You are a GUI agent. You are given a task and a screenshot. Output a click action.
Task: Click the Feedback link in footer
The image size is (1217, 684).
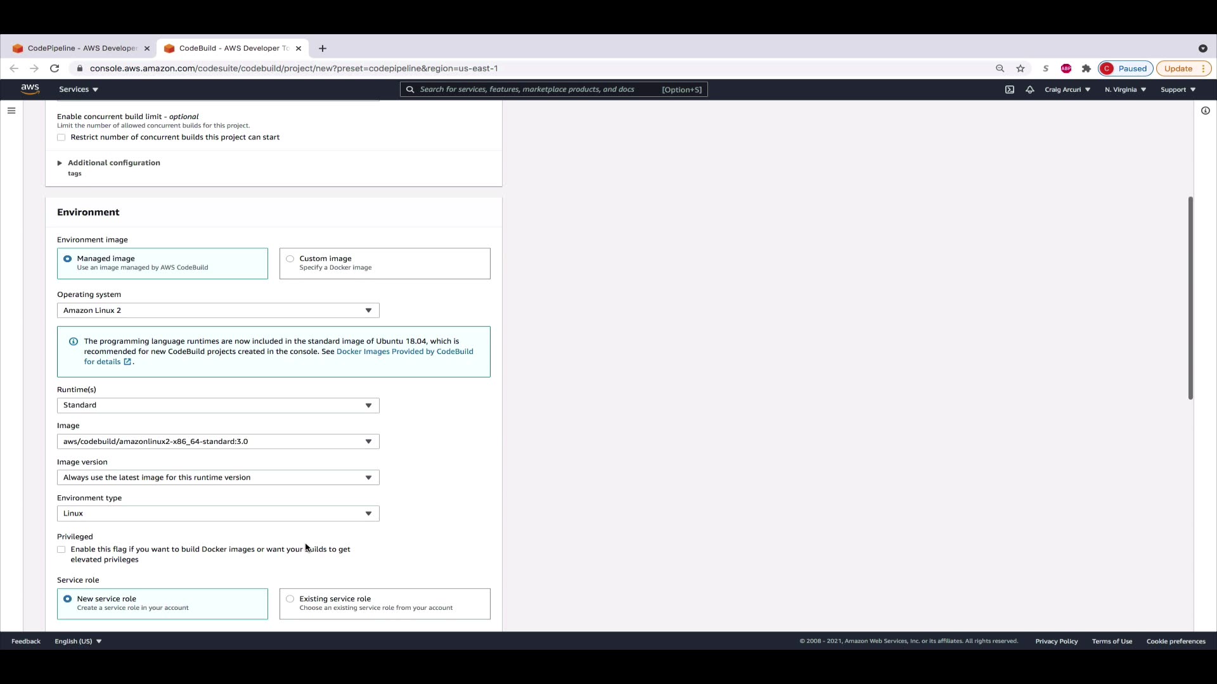coord(26,642)
